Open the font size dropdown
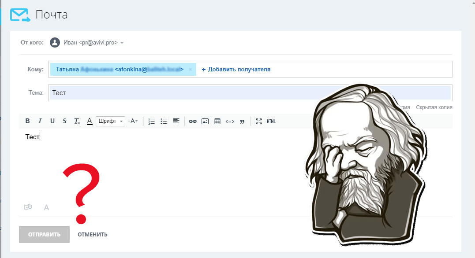 133,121
